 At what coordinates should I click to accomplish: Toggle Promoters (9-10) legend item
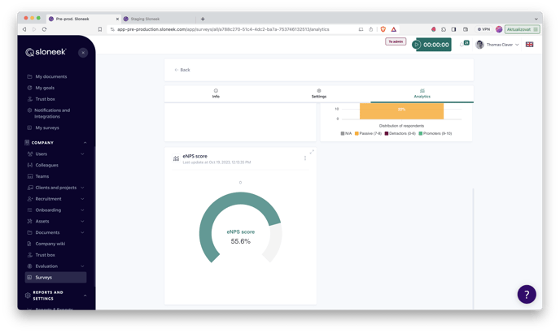[x=435, y=133]
